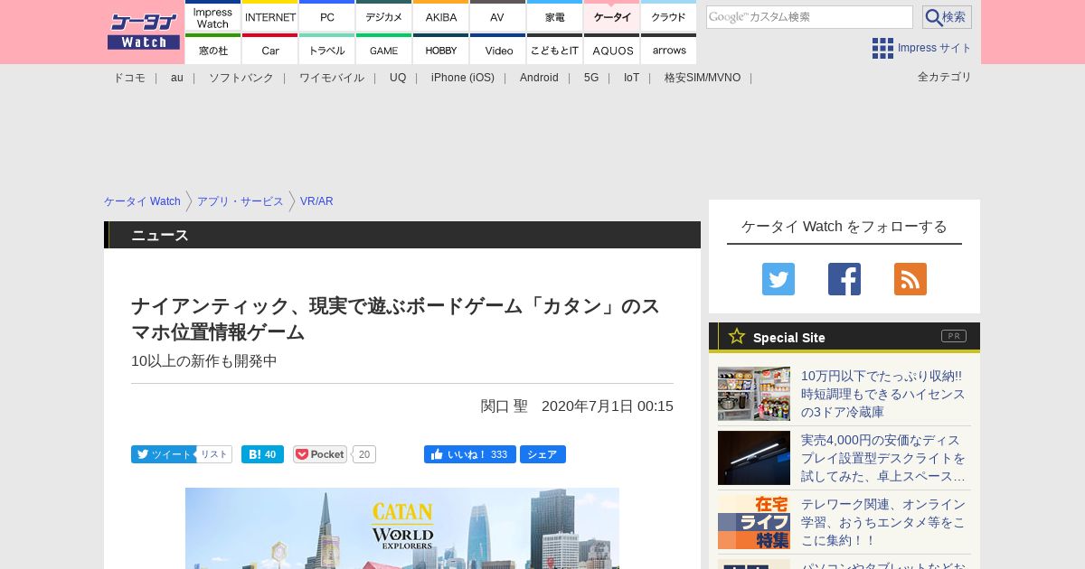Viewport: 1085px width, 569px height.
Task: Click the ツイート tweet button
Action: tap(163, 454)
